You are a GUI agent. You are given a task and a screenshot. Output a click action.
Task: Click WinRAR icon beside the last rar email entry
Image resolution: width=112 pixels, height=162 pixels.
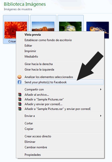[20, 109]
